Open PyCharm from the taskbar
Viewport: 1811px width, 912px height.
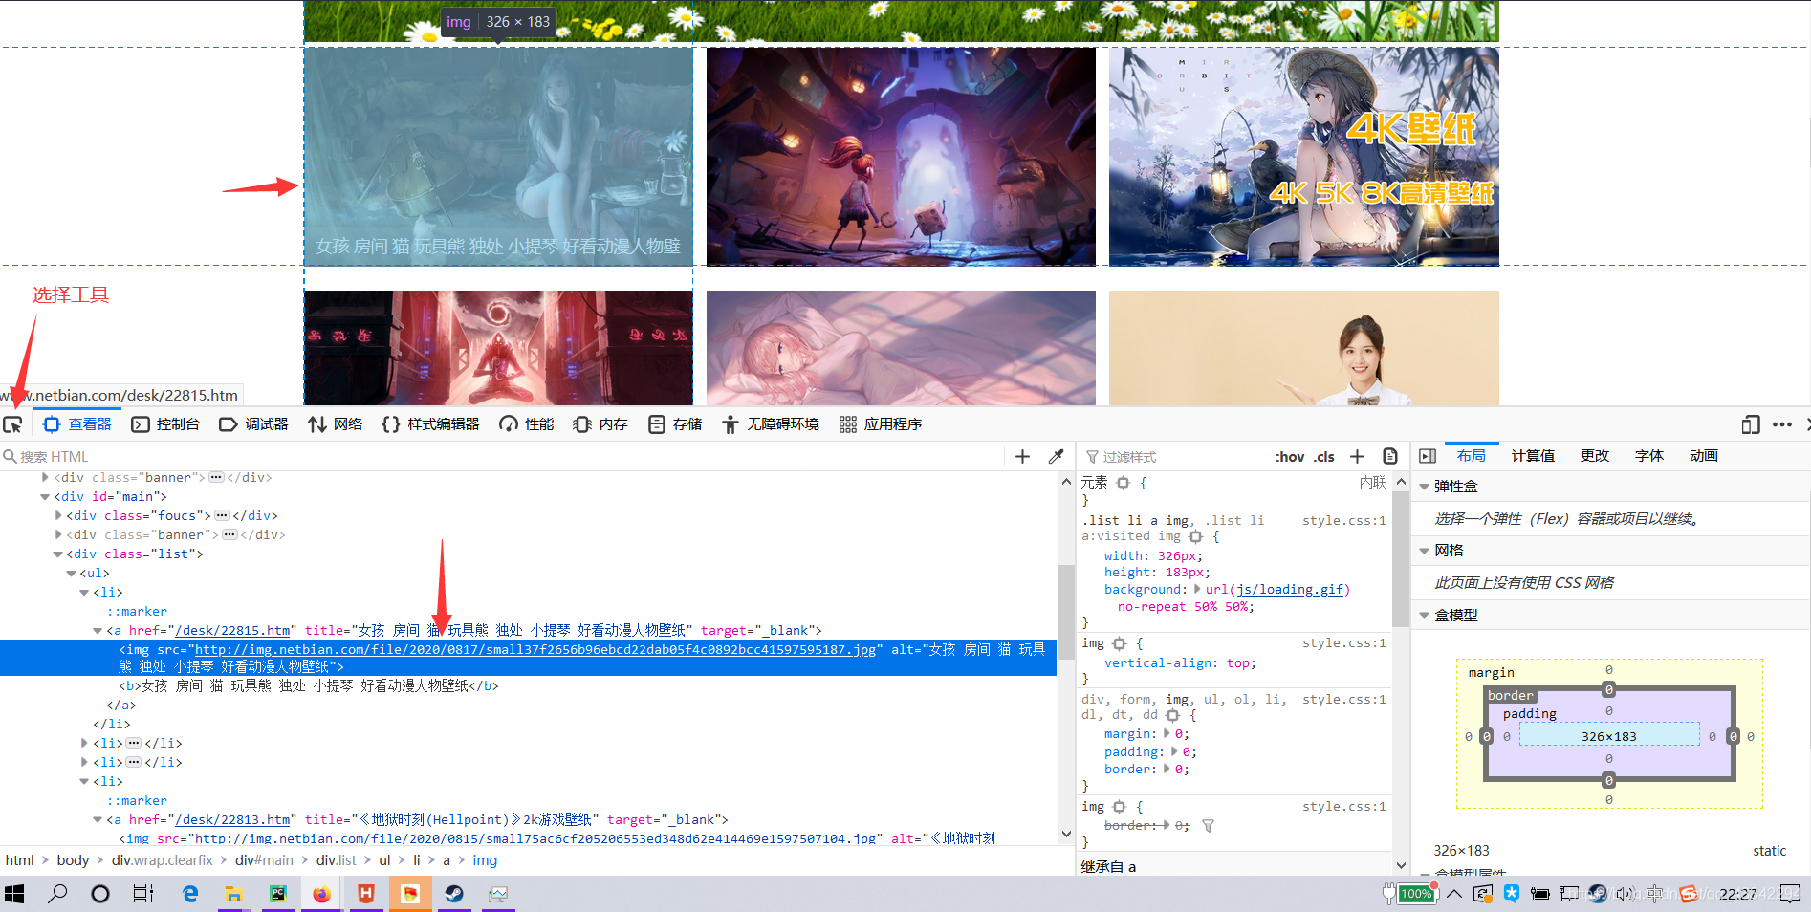277,895
